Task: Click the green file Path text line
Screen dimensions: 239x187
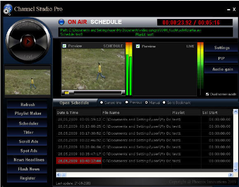Action: [130, 30]
